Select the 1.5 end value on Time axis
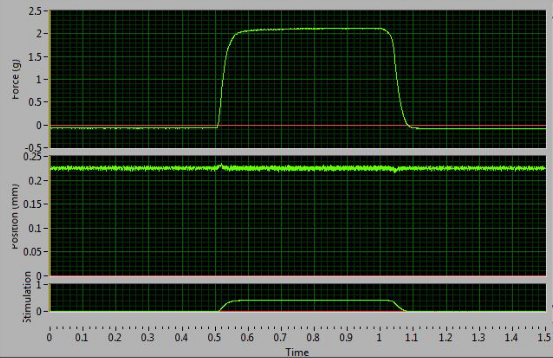This screenshot has width=553, height=358. coord(544,338)
